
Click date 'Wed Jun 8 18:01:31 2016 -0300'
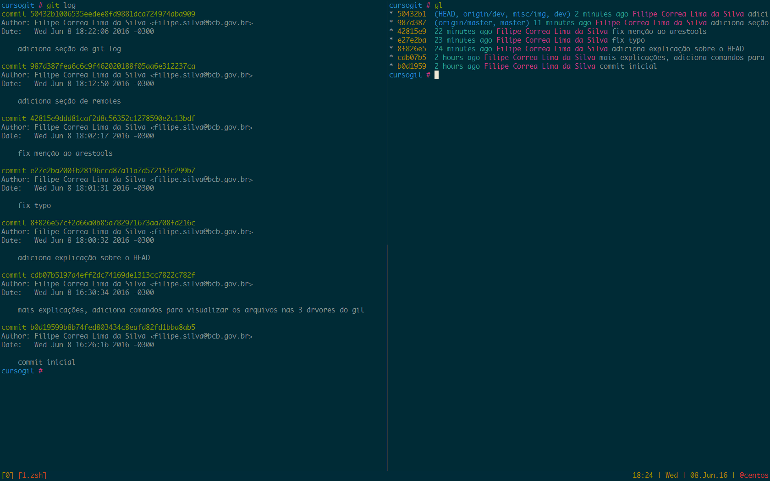click(94, 188)
